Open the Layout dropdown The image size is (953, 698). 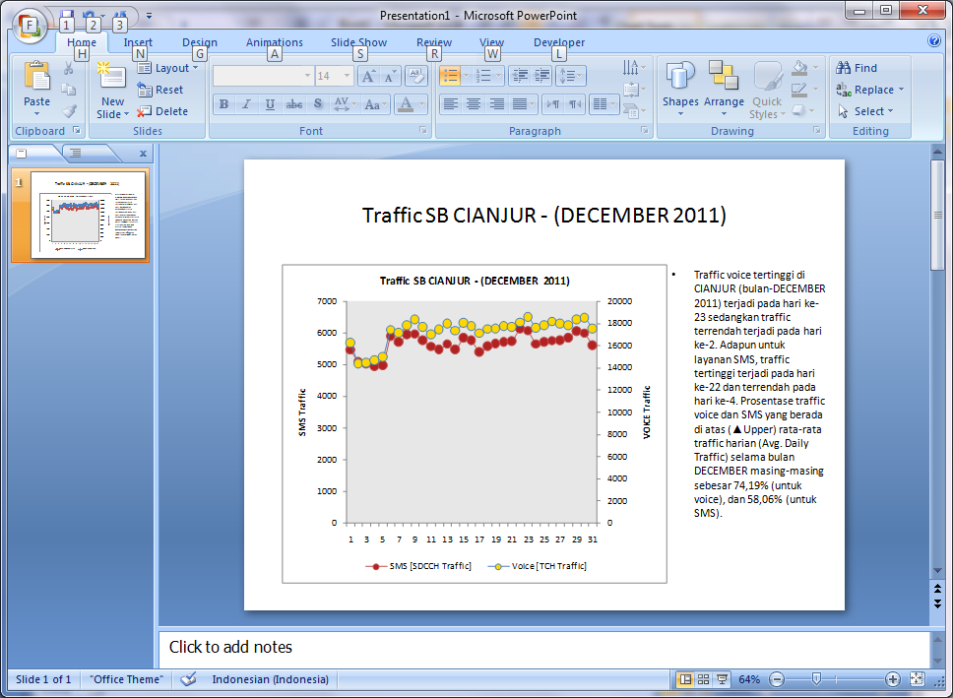167,68
